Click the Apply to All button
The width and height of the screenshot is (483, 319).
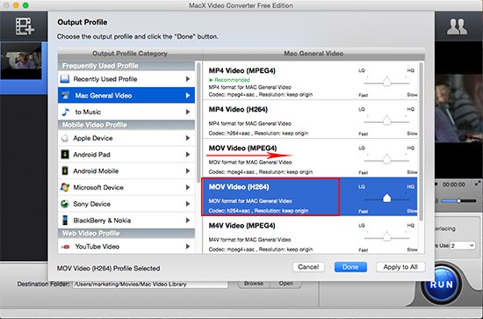point(400,267)
